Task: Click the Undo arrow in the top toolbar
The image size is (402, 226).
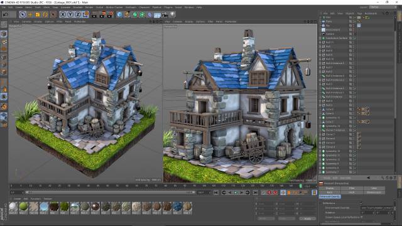Action: point(6,14)
